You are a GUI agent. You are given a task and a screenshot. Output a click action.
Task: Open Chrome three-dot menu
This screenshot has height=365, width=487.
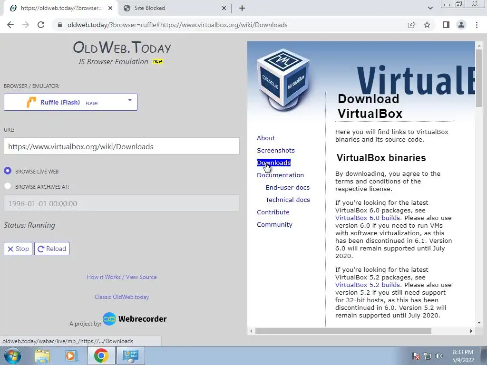[477, 25]
